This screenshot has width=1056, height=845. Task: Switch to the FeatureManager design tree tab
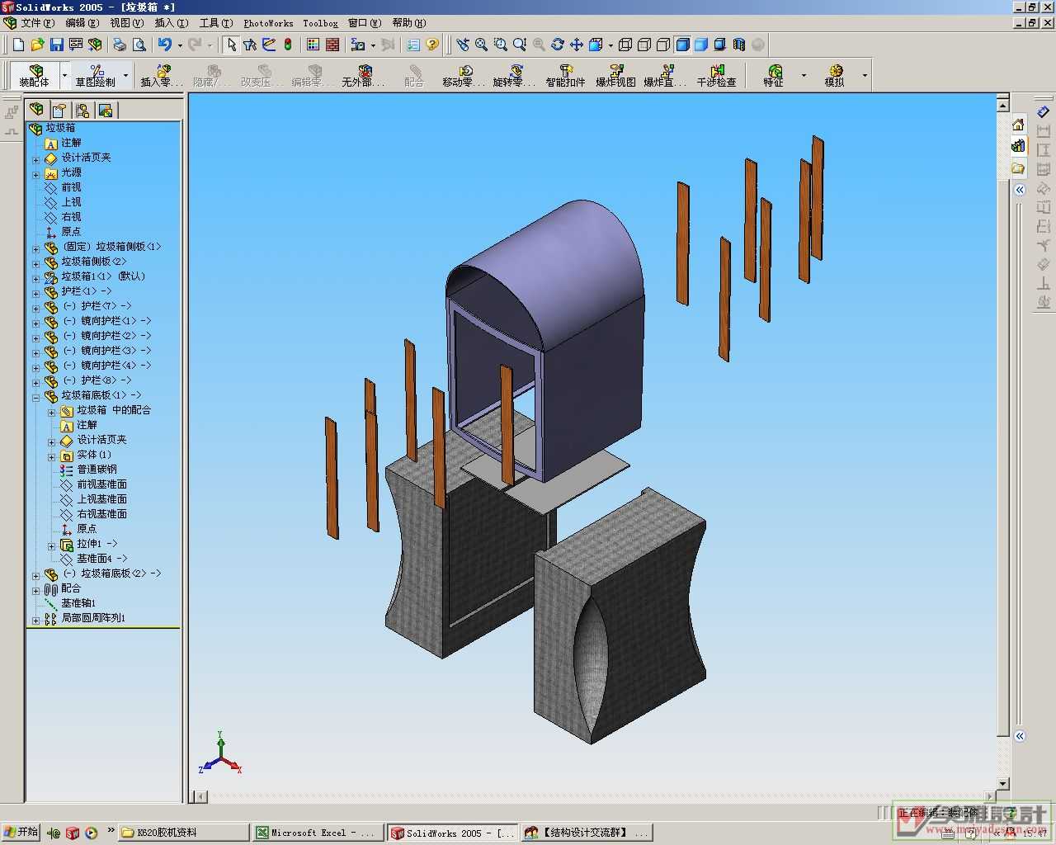[36, 110]
